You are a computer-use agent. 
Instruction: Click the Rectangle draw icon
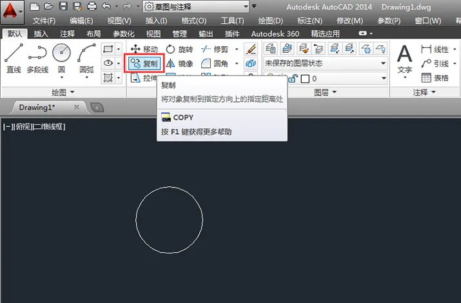point(108,49)
